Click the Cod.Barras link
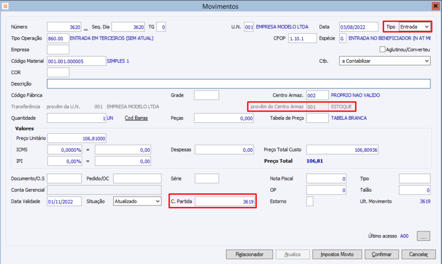The width and height of the screenshot is (442, 264). [136, 118]
